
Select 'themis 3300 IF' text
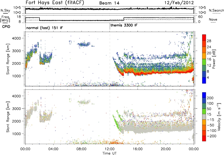[x=124, y=25]
